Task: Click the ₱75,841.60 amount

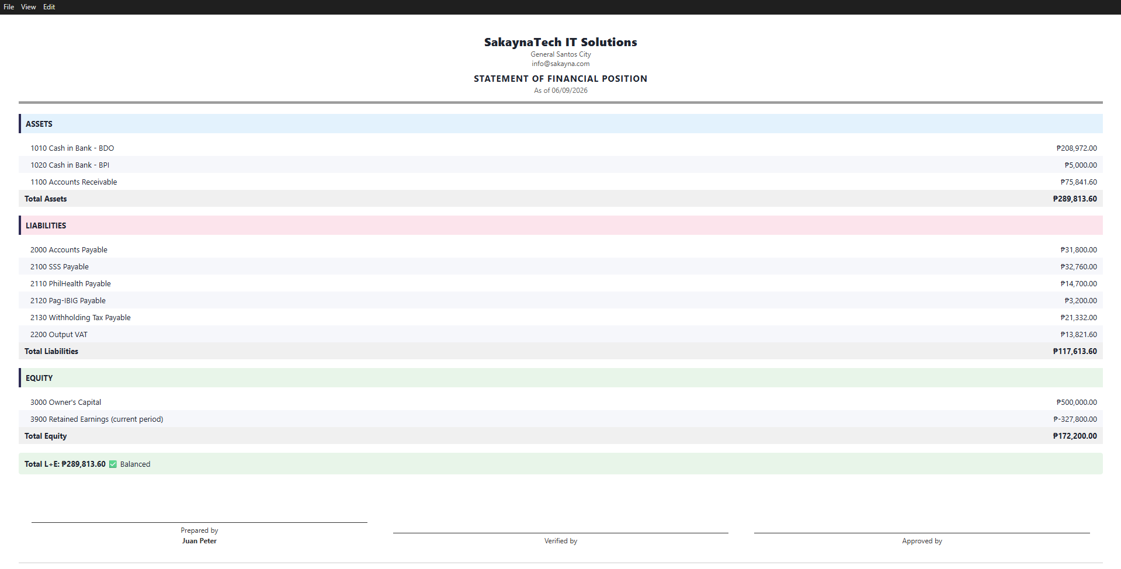Action: pyautogui.click(x=1079, y=182)
